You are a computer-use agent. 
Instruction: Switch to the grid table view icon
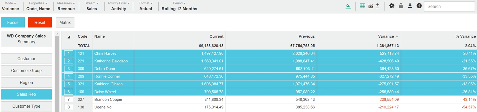[362, 6]
